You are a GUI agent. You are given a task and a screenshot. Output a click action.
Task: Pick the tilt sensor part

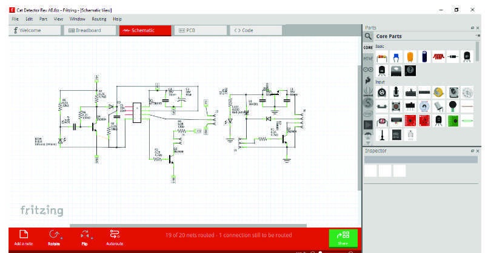[x=438, y=107]
